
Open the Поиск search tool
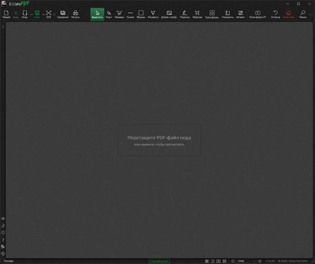[303, 14]
